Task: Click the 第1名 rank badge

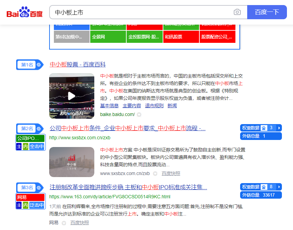Action: 30,65
